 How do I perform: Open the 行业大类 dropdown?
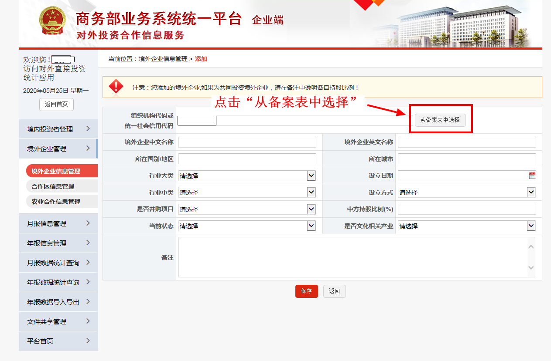[247, 175]
